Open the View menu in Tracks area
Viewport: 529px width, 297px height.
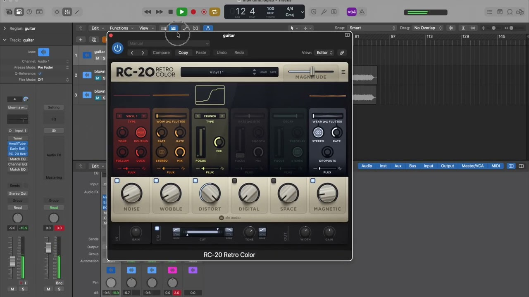click(x=146, y=28)
